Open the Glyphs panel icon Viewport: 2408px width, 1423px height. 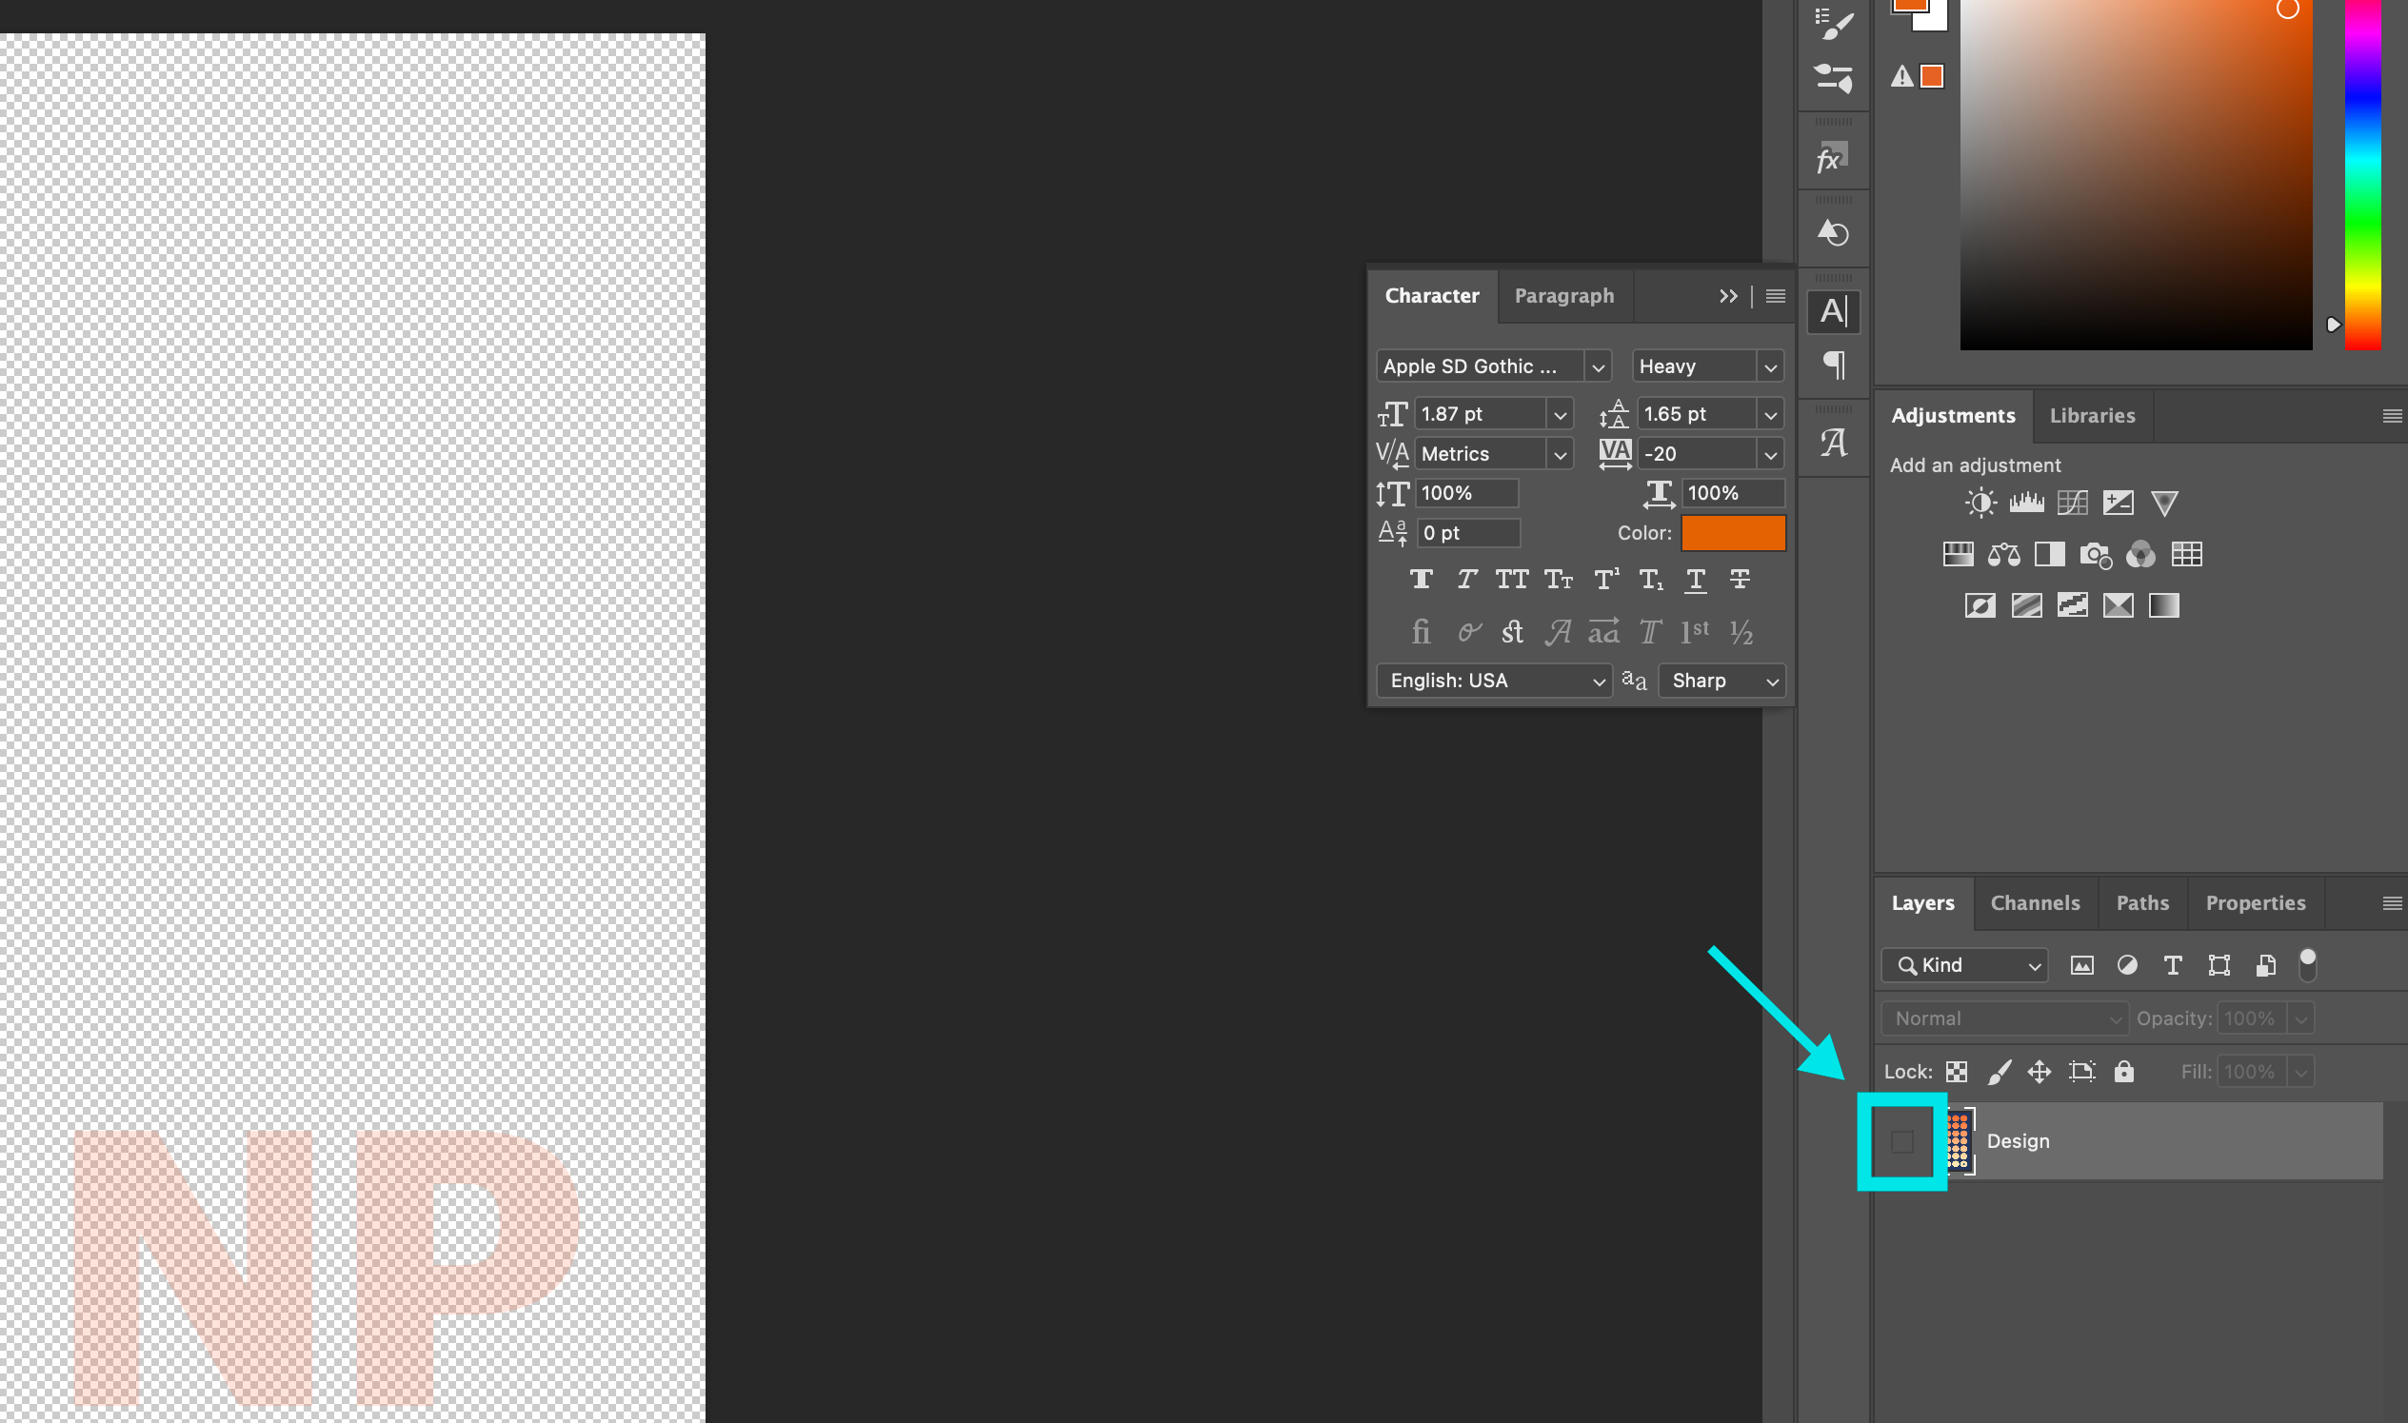tap(1834, 442)
